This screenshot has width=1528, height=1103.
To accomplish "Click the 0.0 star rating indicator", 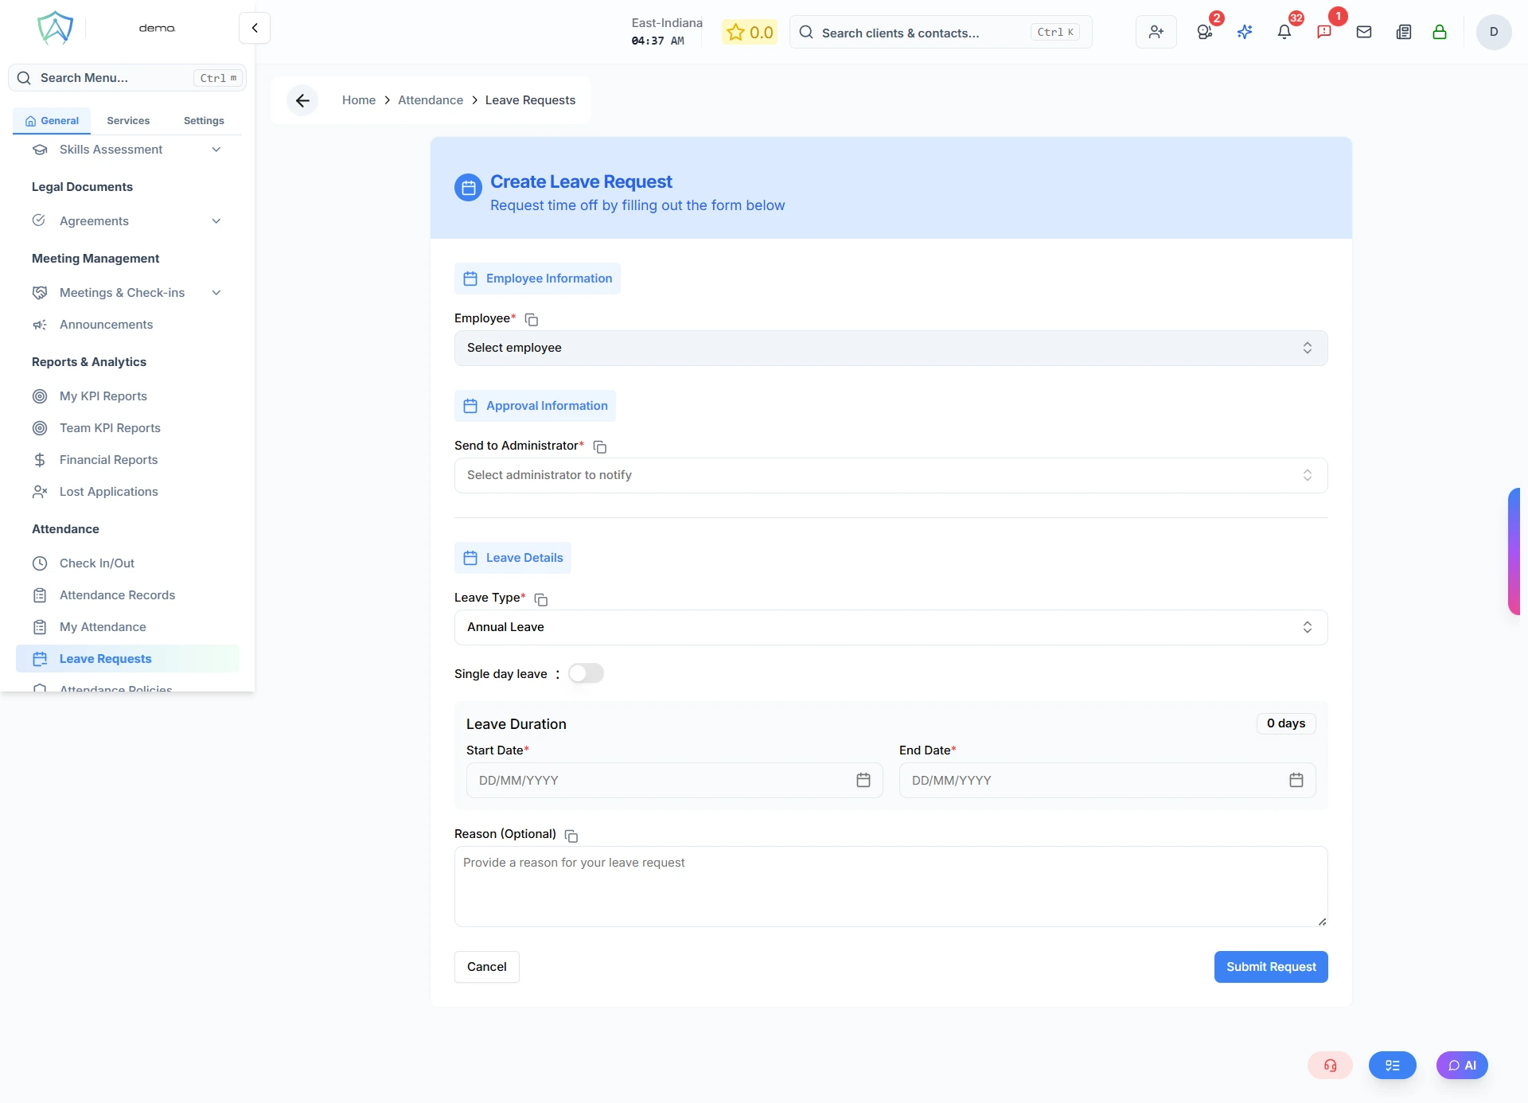I will [x=749, y=32].
